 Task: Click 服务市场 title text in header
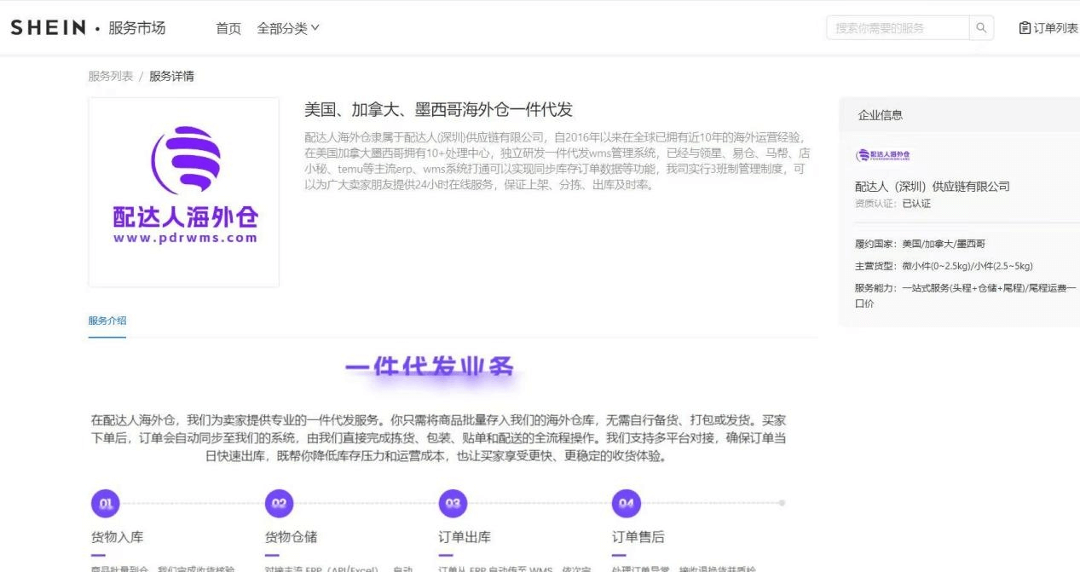(x=136, y=28)
